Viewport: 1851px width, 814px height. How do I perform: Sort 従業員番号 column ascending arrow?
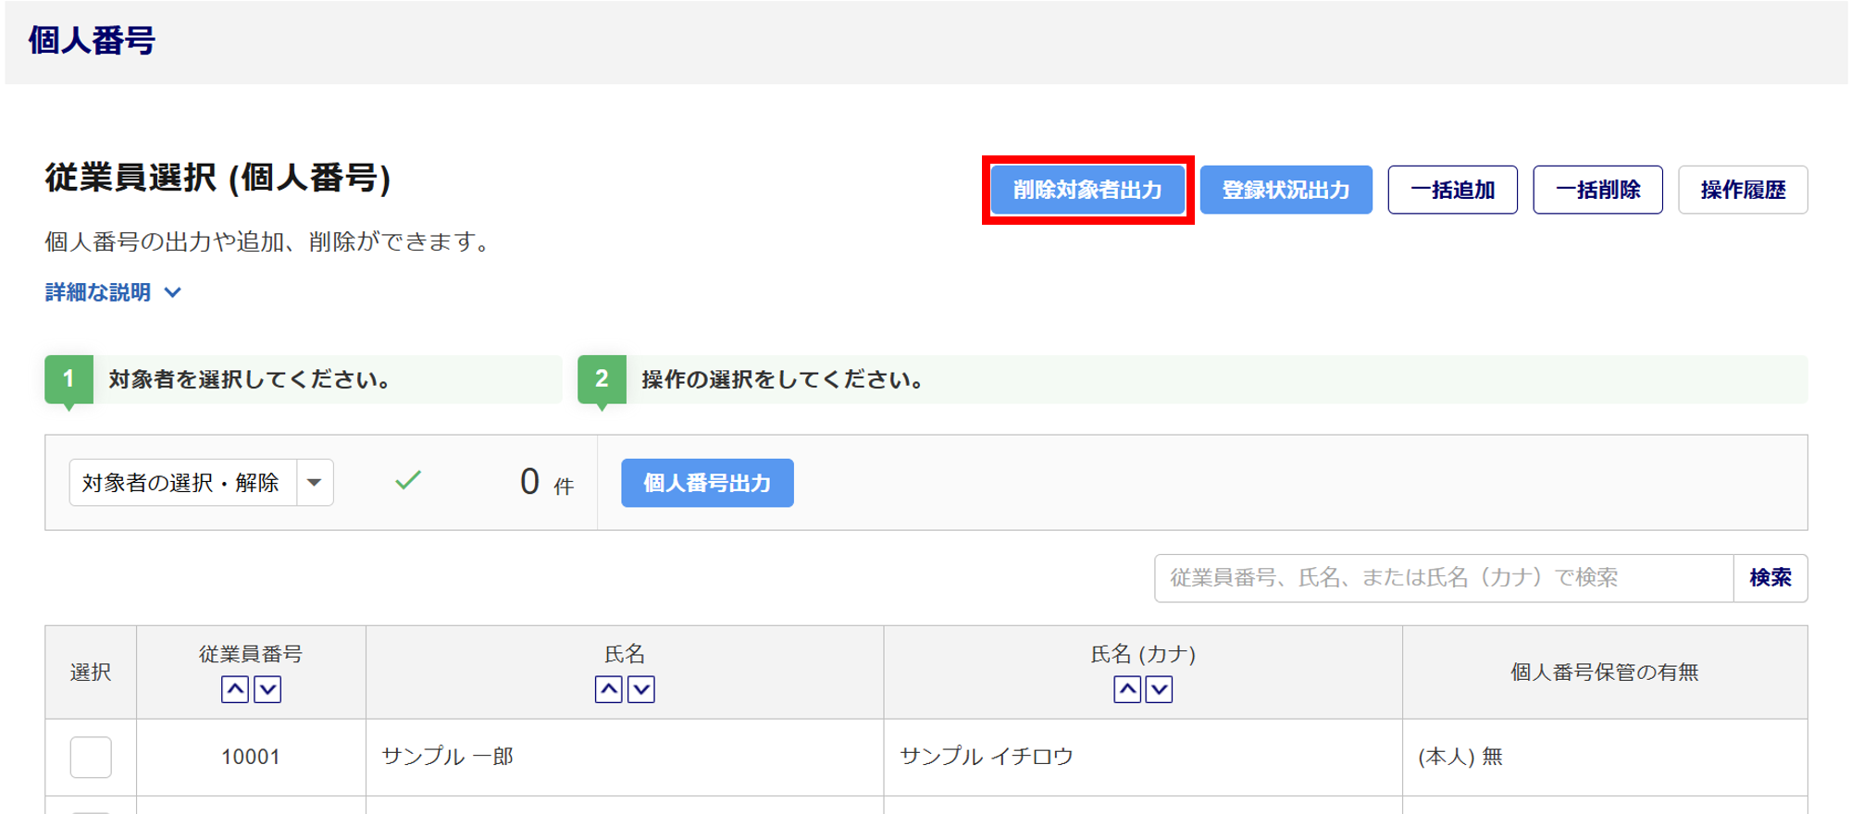[235, 689]
